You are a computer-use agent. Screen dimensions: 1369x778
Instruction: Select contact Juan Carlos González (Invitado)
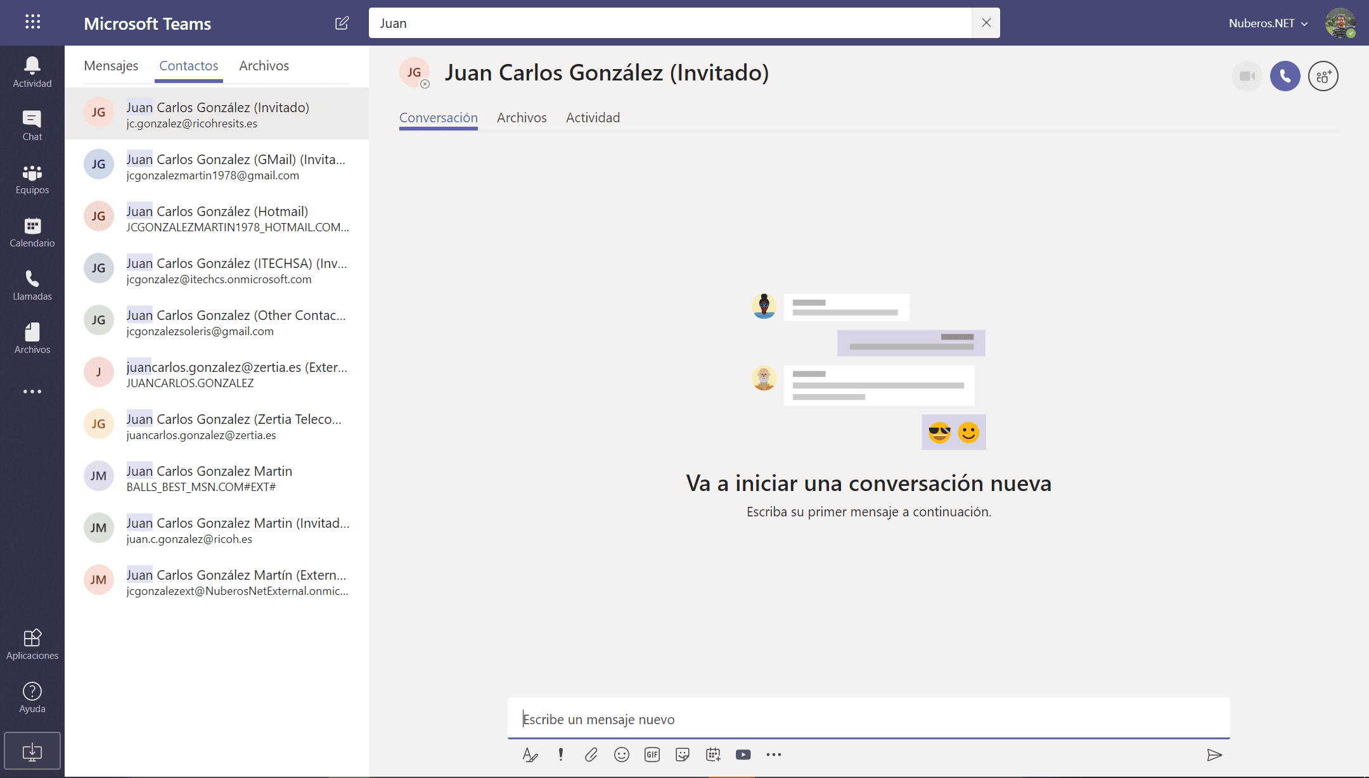(217, 113)
